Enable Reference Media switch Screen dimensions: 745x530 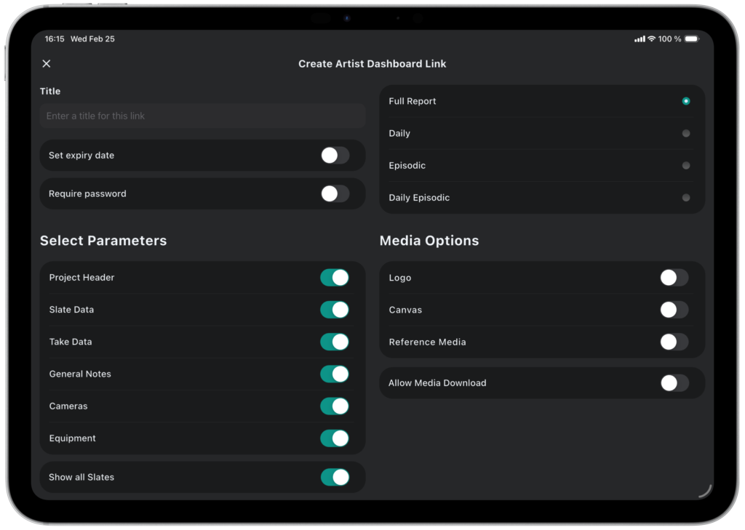point(674,342)
